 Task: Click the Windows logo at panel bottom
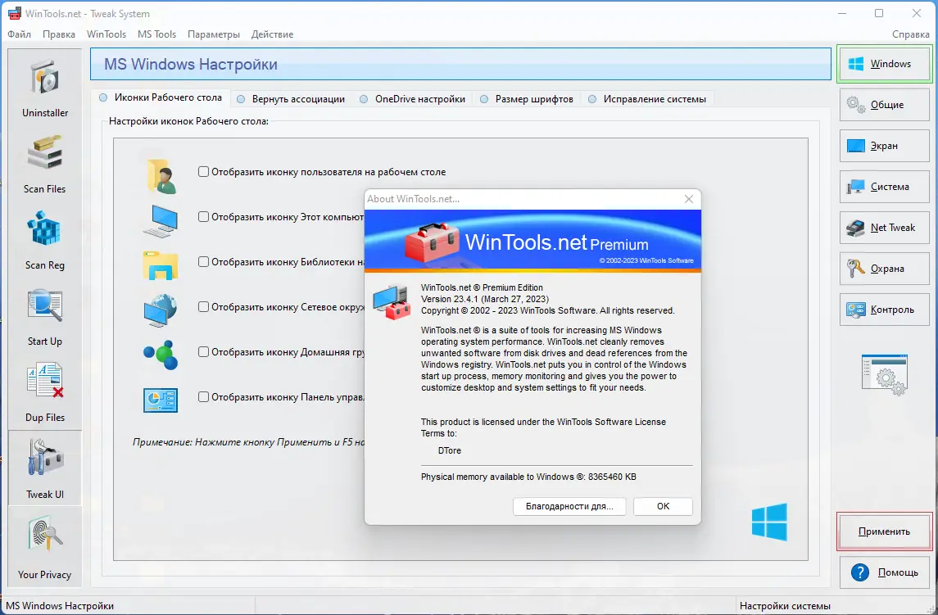point(769,522)
